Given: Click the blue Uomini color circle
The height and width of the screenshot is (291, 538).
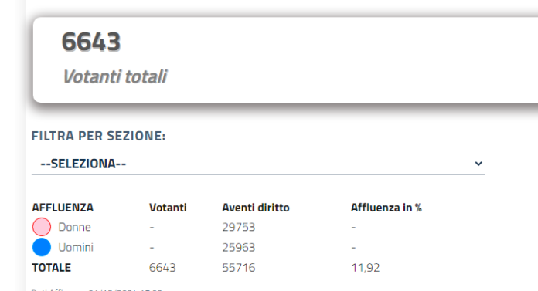Looking at the screenshot, I should click(x=42, y=247).
